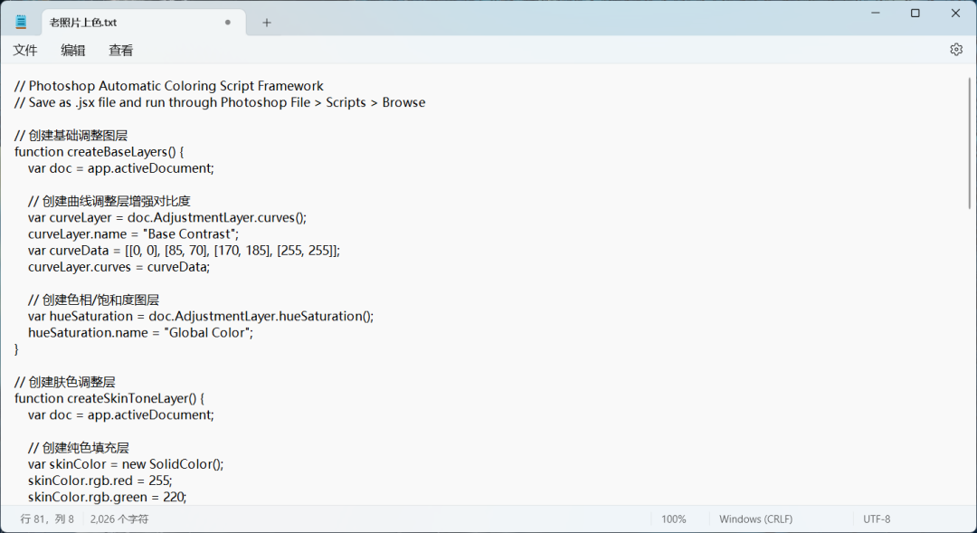Click the 行 81，列 8 position indicator
Viewport: 977px width, 533px height.
coord(47,519)
